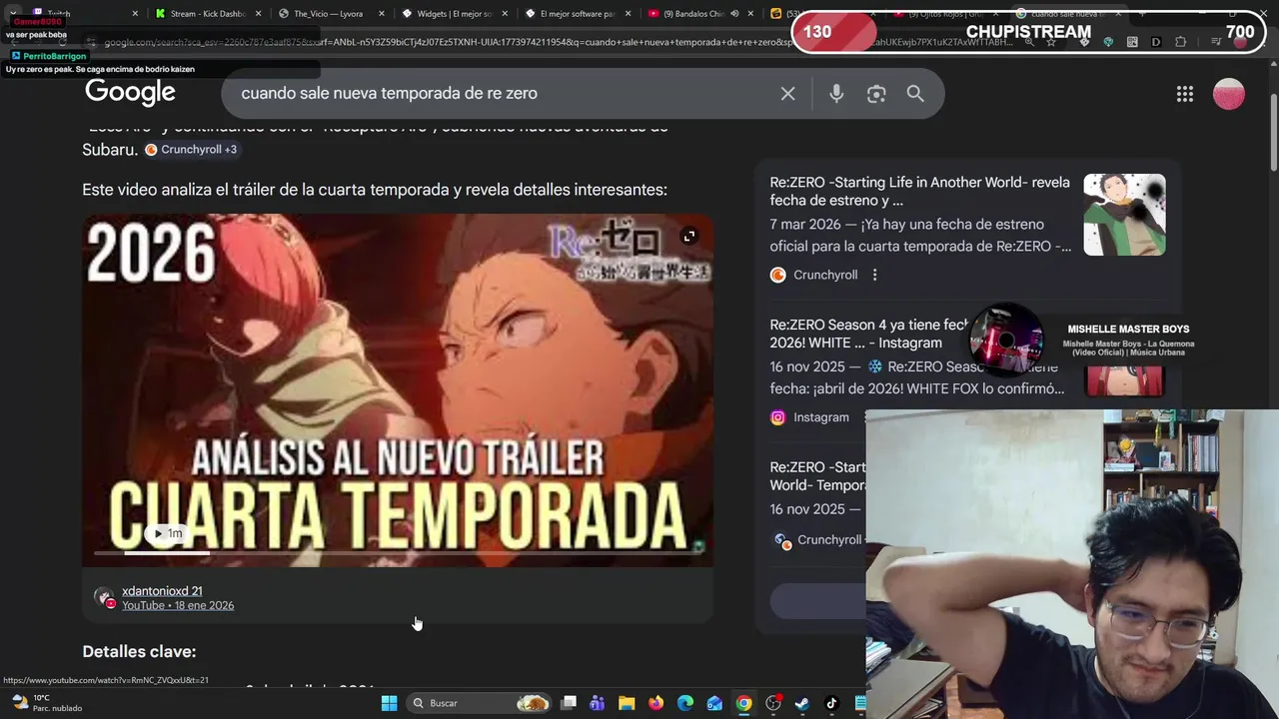Open Crunchyroll article about estreno date

[919, 191]
